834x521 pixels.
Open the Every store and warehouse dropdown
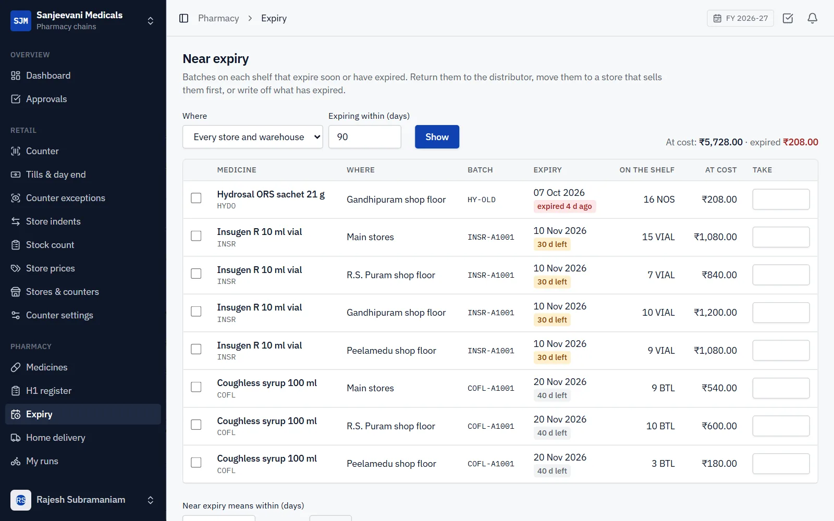(253, 137)
